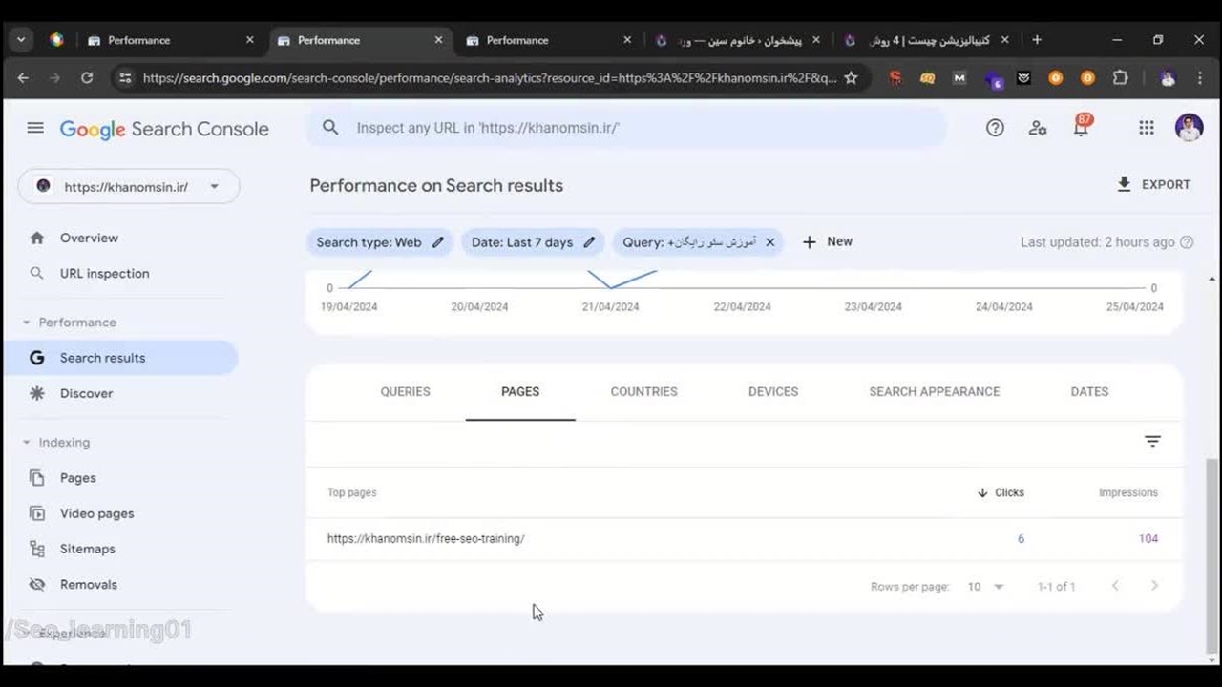Select the Devices tab
Screen dimensions: 1222x687
[x=772, y=392]
